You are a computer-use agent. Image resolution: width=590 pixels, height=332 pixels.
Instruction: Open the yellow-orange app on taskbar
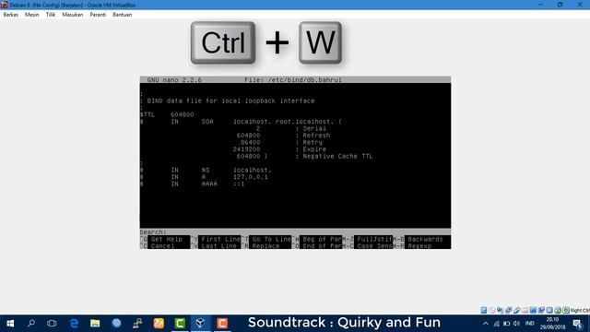coord(159,324)
